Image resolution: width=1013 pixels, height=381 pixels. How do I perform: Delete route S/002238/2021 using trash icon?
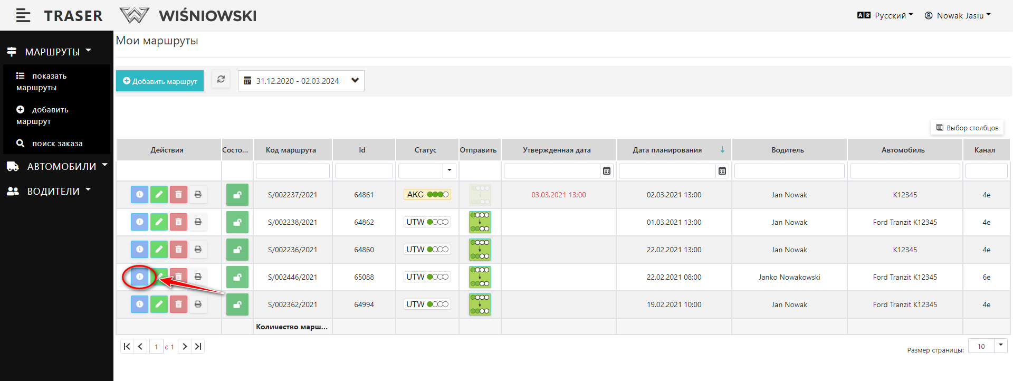pos(178,222)
